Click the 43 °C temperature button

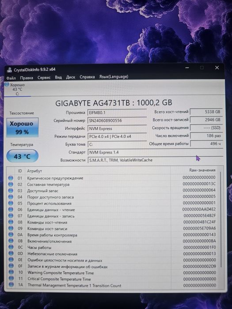pos(22,156)
